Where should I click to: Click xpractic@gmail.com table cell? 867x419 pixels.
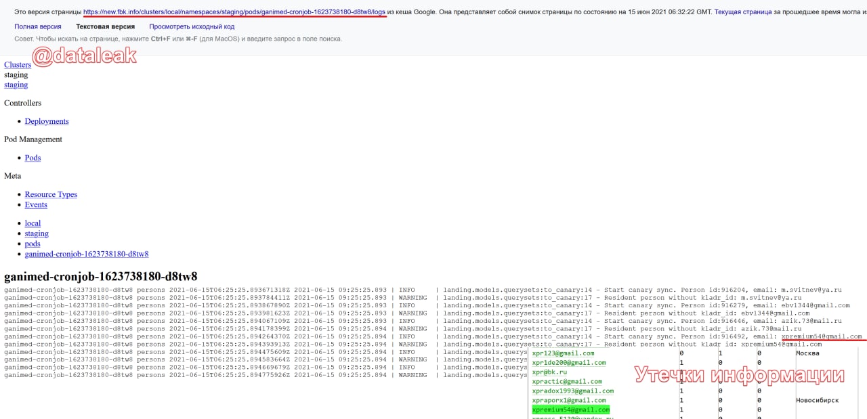(x=567, y=382)
